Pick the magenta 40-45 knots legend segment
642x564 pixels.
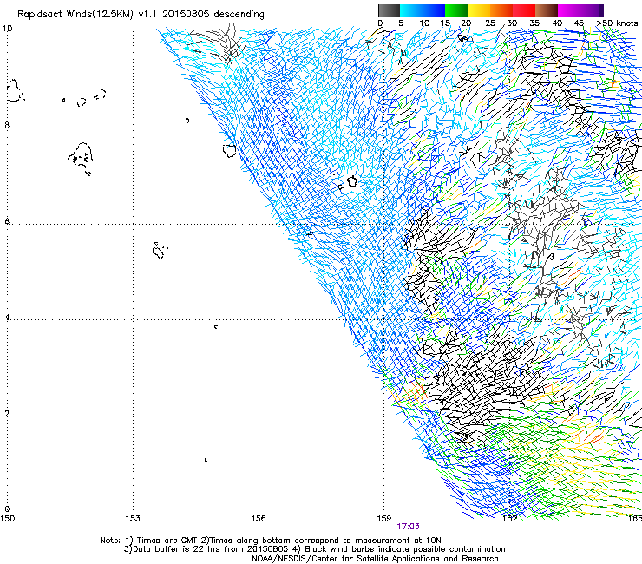[569, 10]
